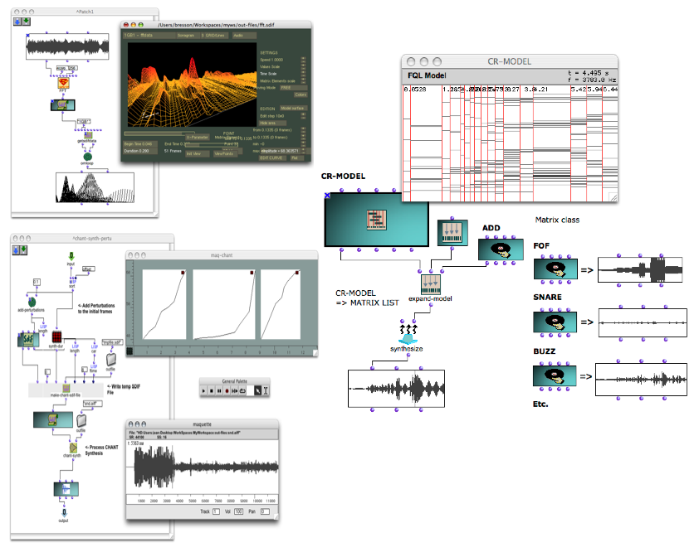Select the add-perturbations box icon
Viewport: 699px width, 552px height.
click(32, 303)
